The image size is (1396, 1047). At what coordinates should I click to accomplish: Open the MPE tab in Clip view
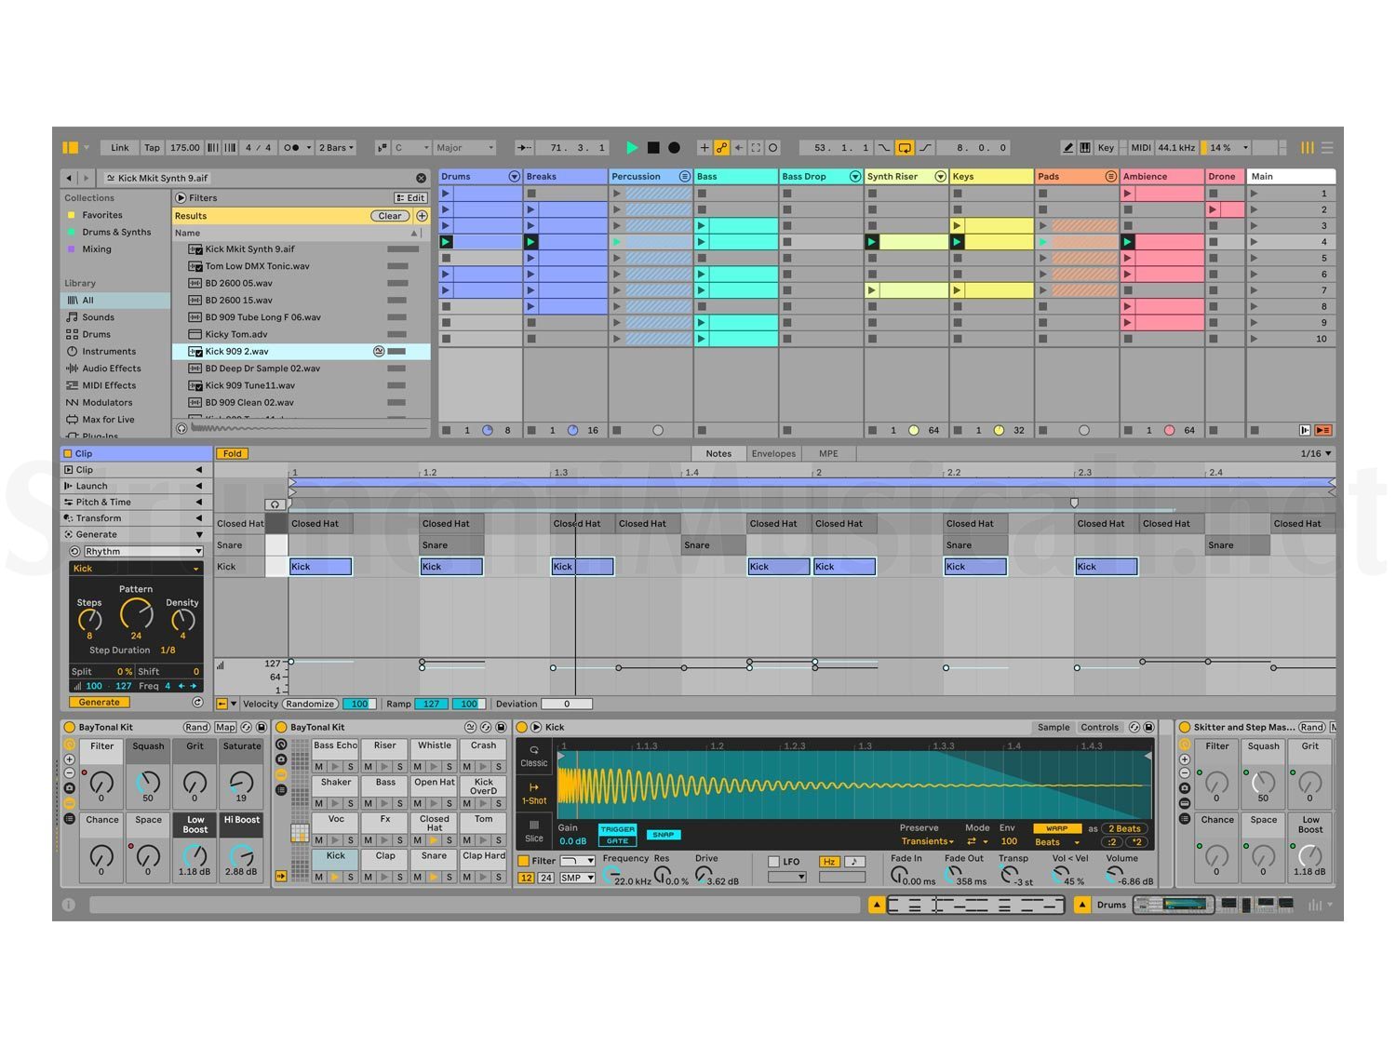827,453
